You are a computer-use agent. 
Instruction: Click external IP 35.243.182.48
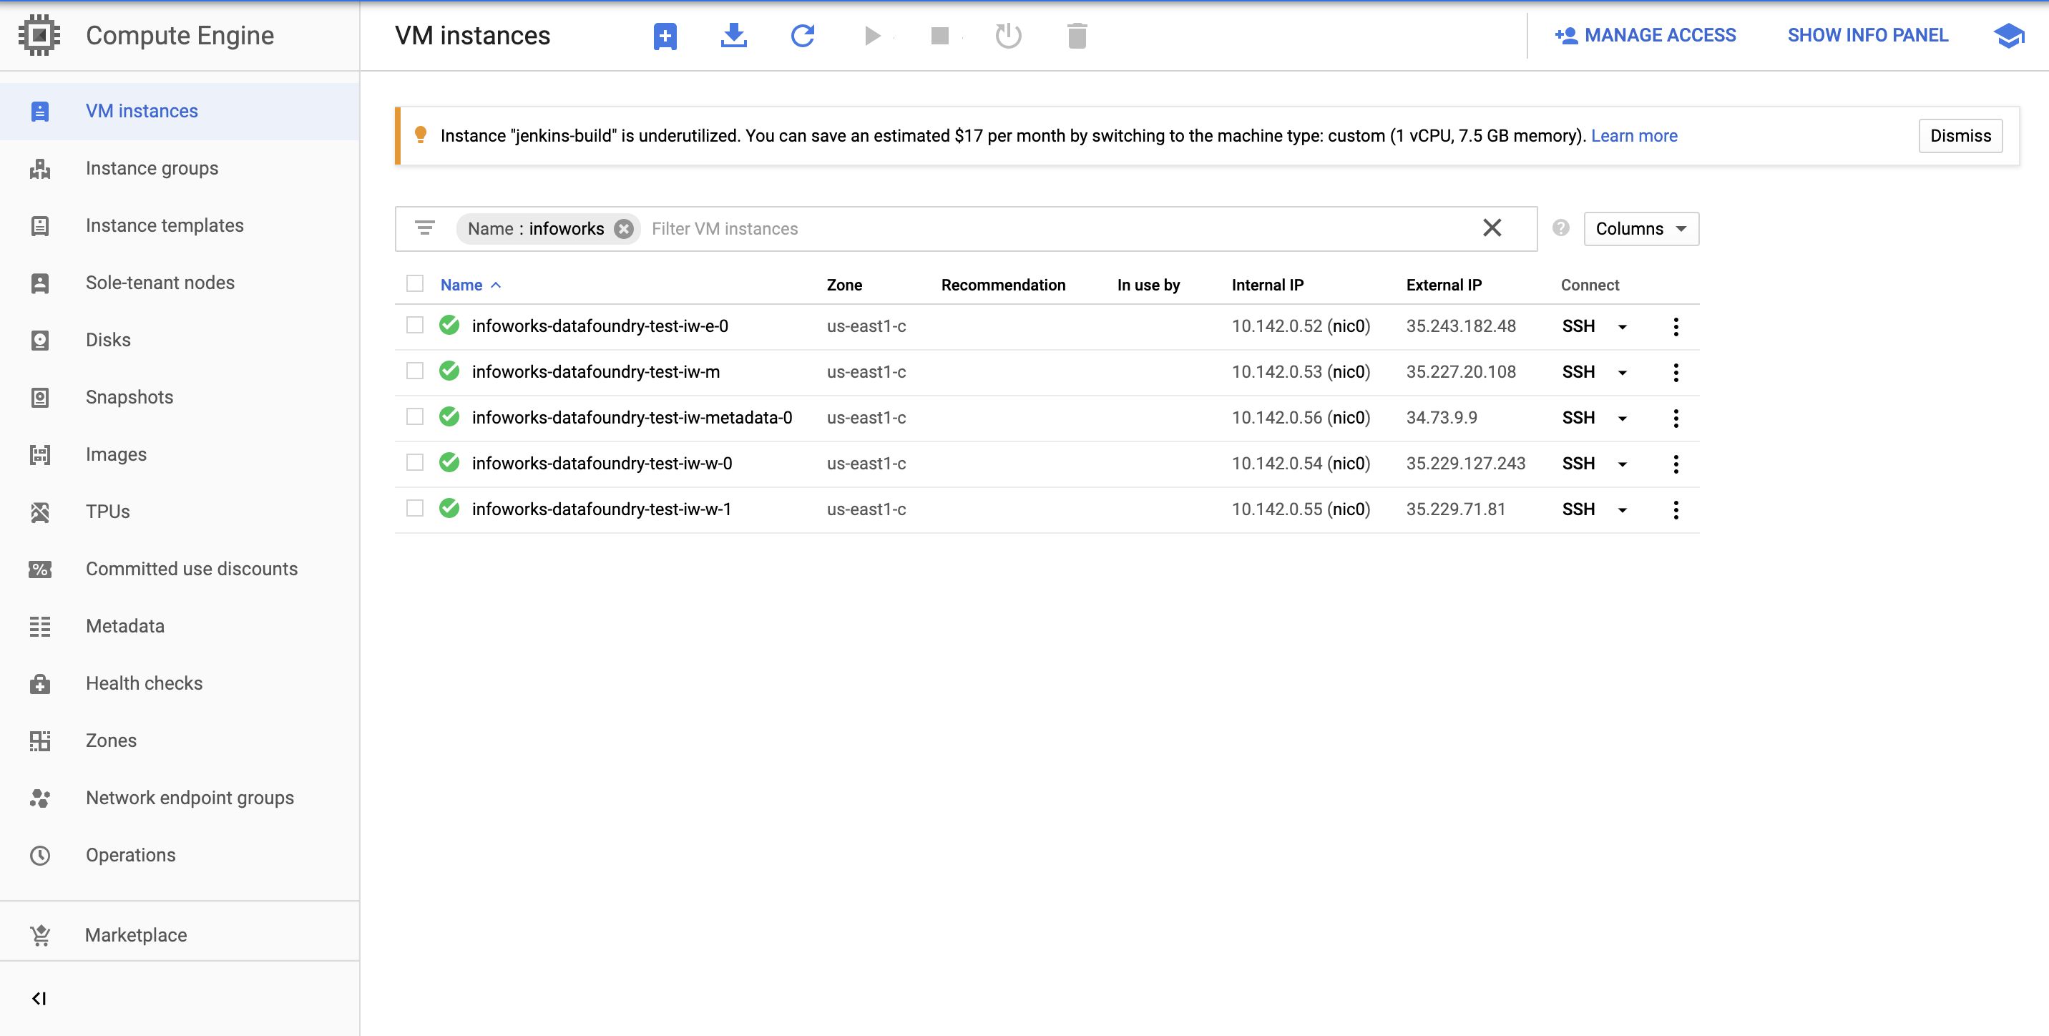tap(1461, 326)
